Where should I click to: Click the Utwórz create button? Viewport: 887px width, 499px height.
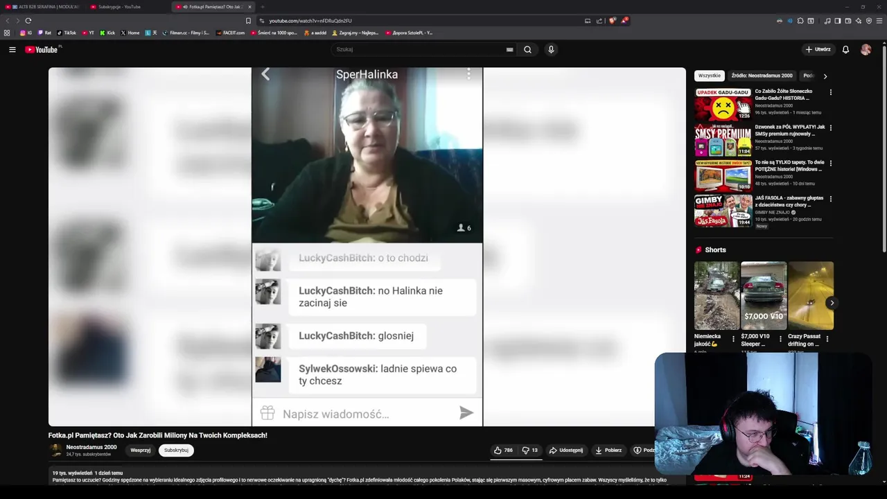pos(818,49)
